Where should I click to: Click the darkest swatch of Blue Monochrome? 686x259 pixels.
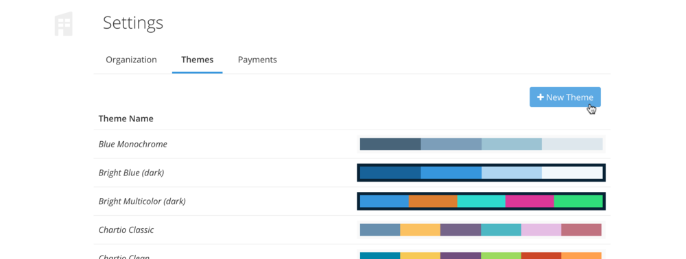tap(390, 144)
